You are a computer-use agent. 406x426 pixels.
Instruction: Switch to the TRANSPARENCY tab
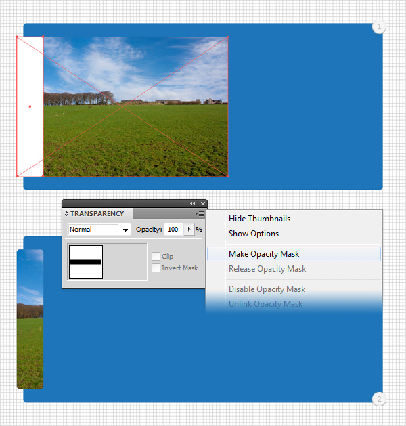tap(97, 214)
